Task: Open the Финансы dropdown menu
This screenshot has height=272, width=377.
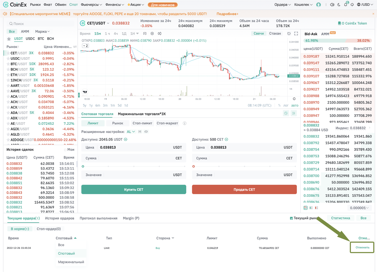Action: pos(115,4)
